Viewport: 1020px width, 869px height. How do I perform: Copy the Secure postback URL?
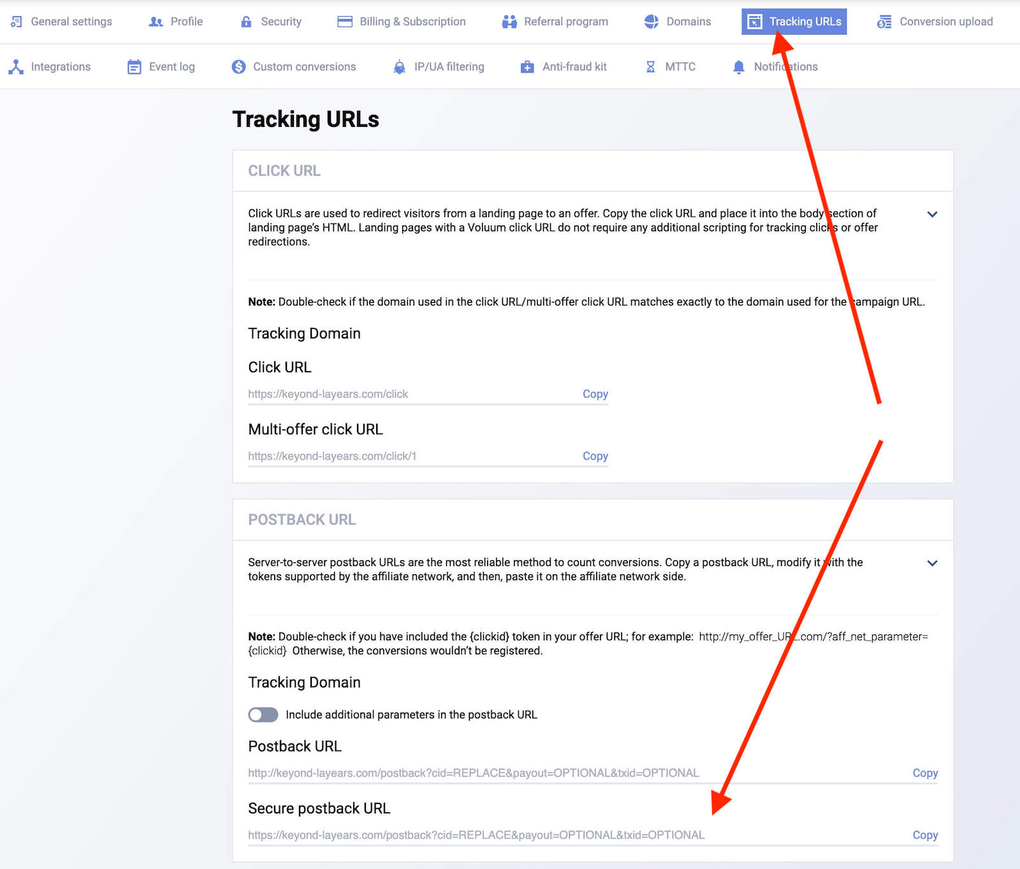924,835
